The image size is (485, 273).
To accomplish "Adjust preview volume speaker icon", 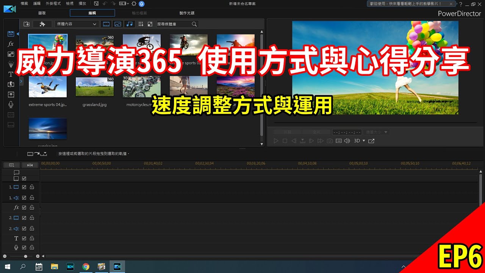I will click(347, 141).
